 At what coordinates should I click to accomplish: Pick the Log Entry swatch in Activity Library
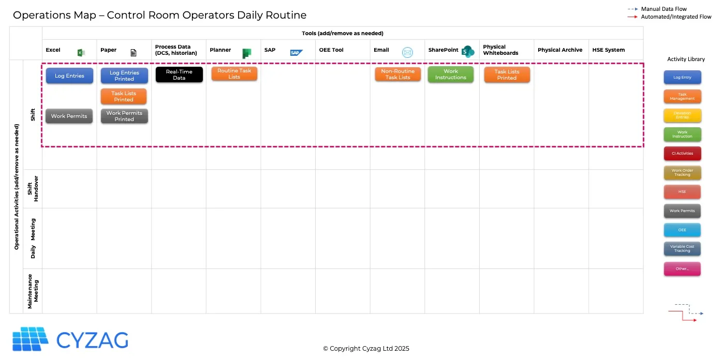click(683, 78)
